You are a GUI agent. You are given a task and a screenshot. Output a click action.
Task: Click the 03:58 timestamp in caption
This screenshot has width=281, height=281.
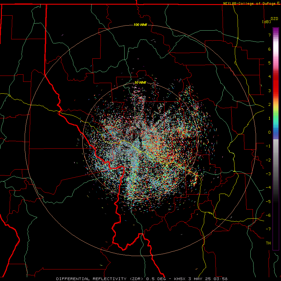pyautogui.click(x=221, y=279)
